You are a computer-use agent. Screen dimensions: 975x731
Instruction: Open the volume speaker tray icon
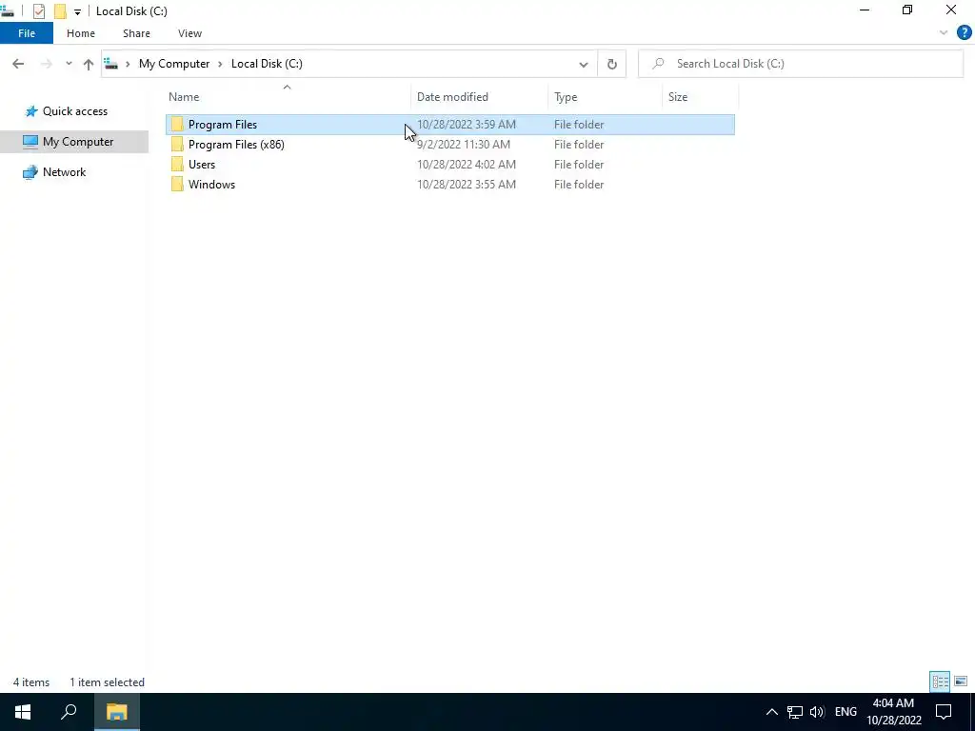click(x=816, y=712)
